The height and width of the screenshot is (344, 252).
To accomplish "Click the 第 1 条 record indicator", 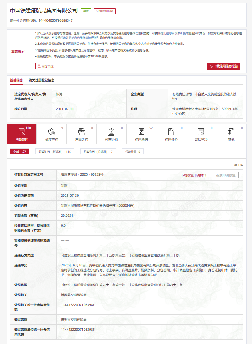I will [239, 165].
